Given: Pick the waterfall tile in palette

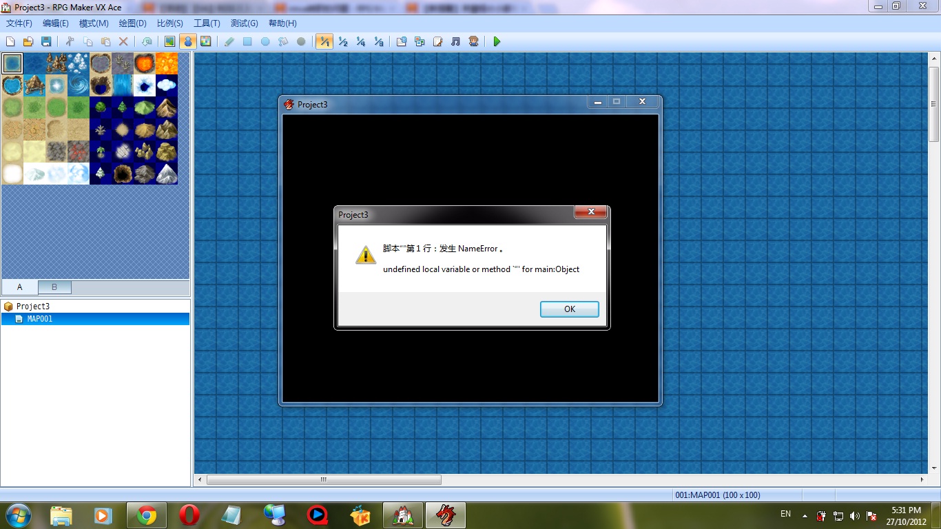Looking at the screenshot, I should point(123,85).
